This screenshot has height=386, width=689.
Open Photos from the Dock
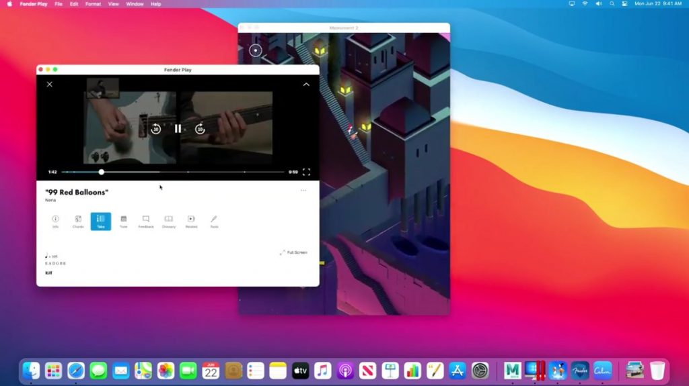[x=166, y=371]
